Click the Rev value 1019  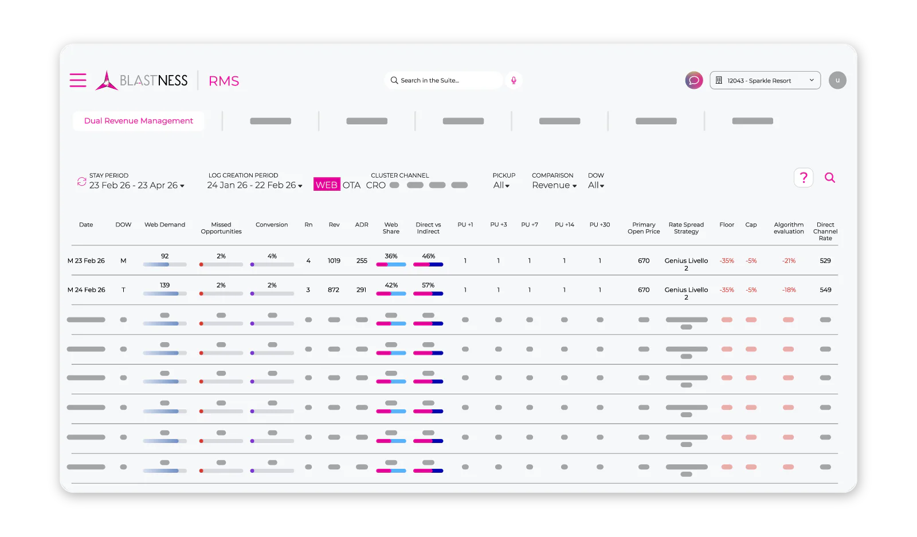(334, 261)
